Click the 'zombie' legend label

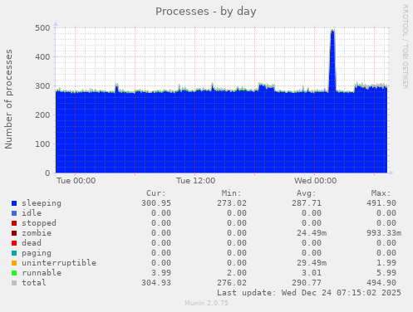37,233
